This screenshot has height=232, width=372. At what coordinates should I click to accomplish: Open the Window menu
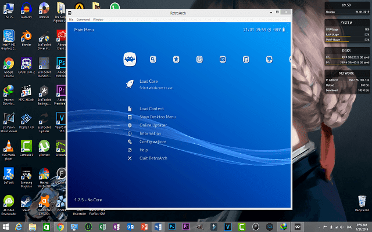[98, 20]
